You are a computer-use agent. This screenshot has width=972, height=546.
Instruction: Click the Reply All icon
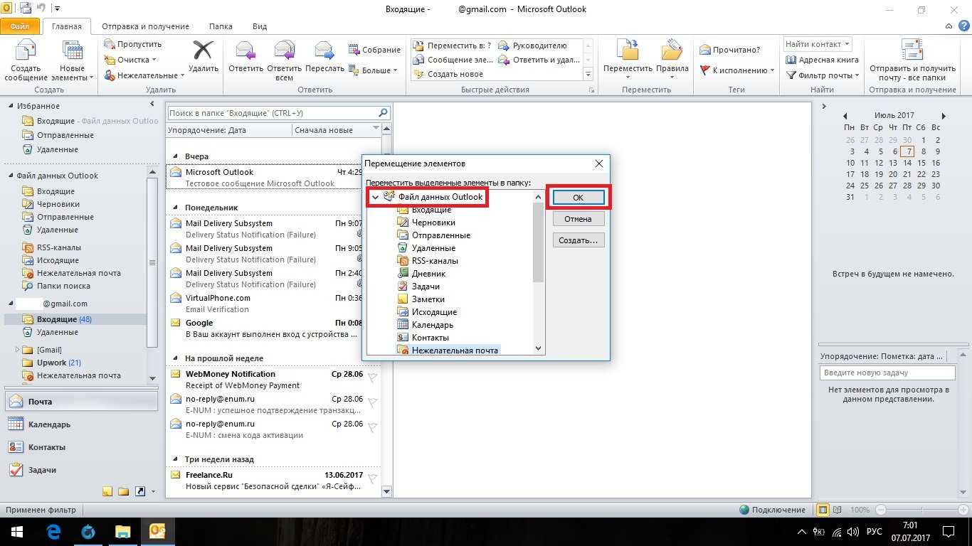pyautogui.click(x=284, y=50)
